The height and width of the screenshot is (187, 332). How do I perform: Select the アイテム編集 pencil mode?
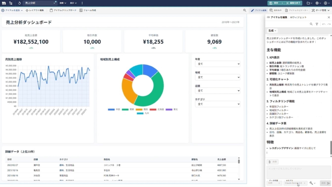pyautogui.click(x=259, y=10)
